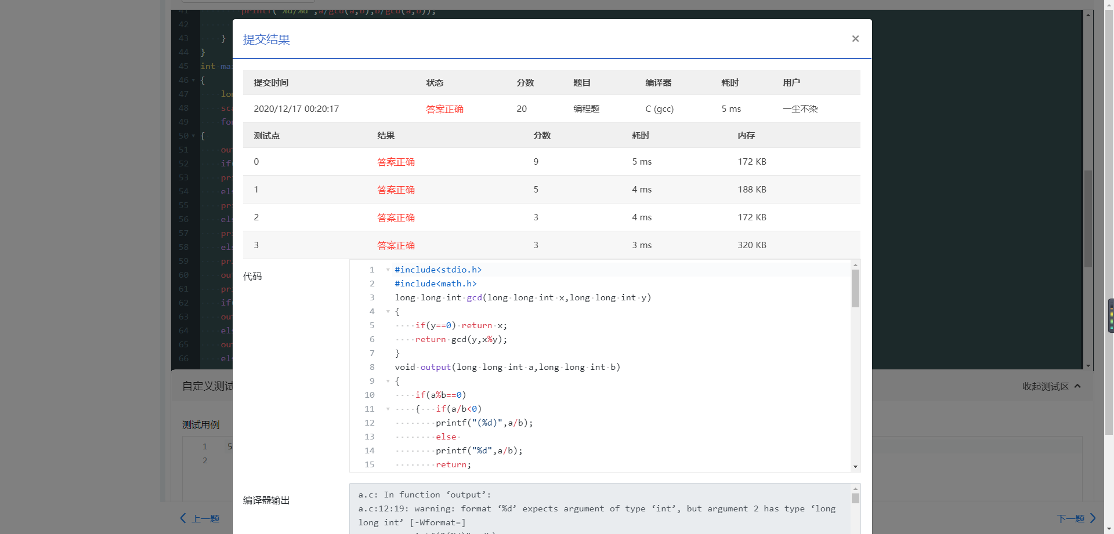Screen dimensions: 1114x534
Task: Collapse 收起测试区 test area
Action: point(1051,386)
